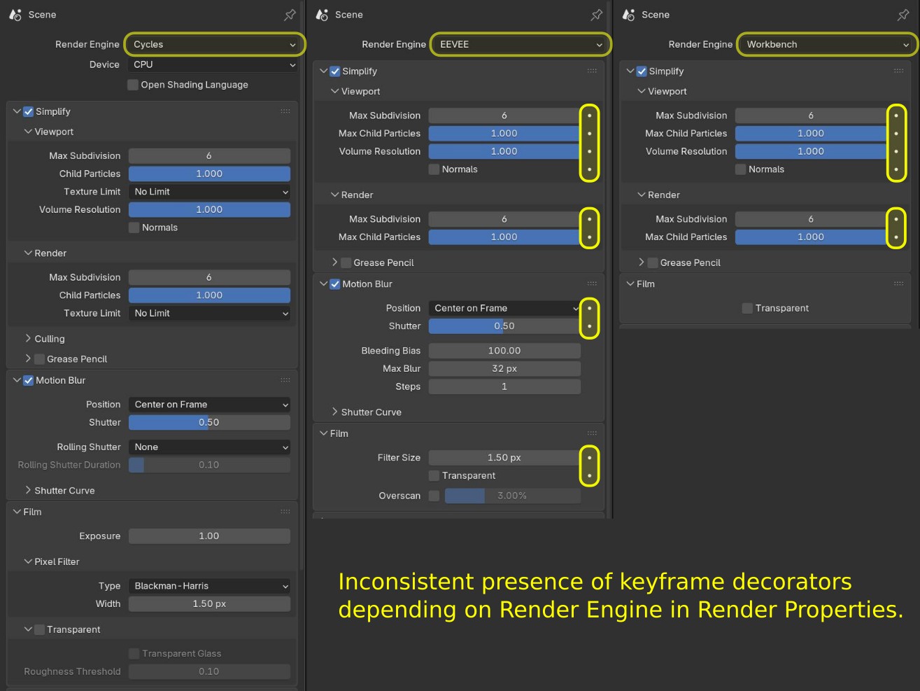
Task: Open Pixel Filter Type dropdown Blackman-Harris
Action: (209, 586)
